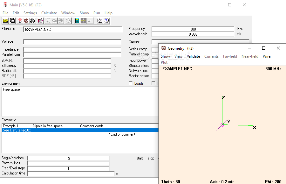Click the empty RDF [dB] field
This screenshot has height=184, width=286.
point(67,76)
